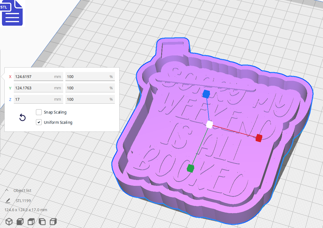Open the STL file icon in top-left corner
Screen dimensions: 323x228
tap(12, 12)
